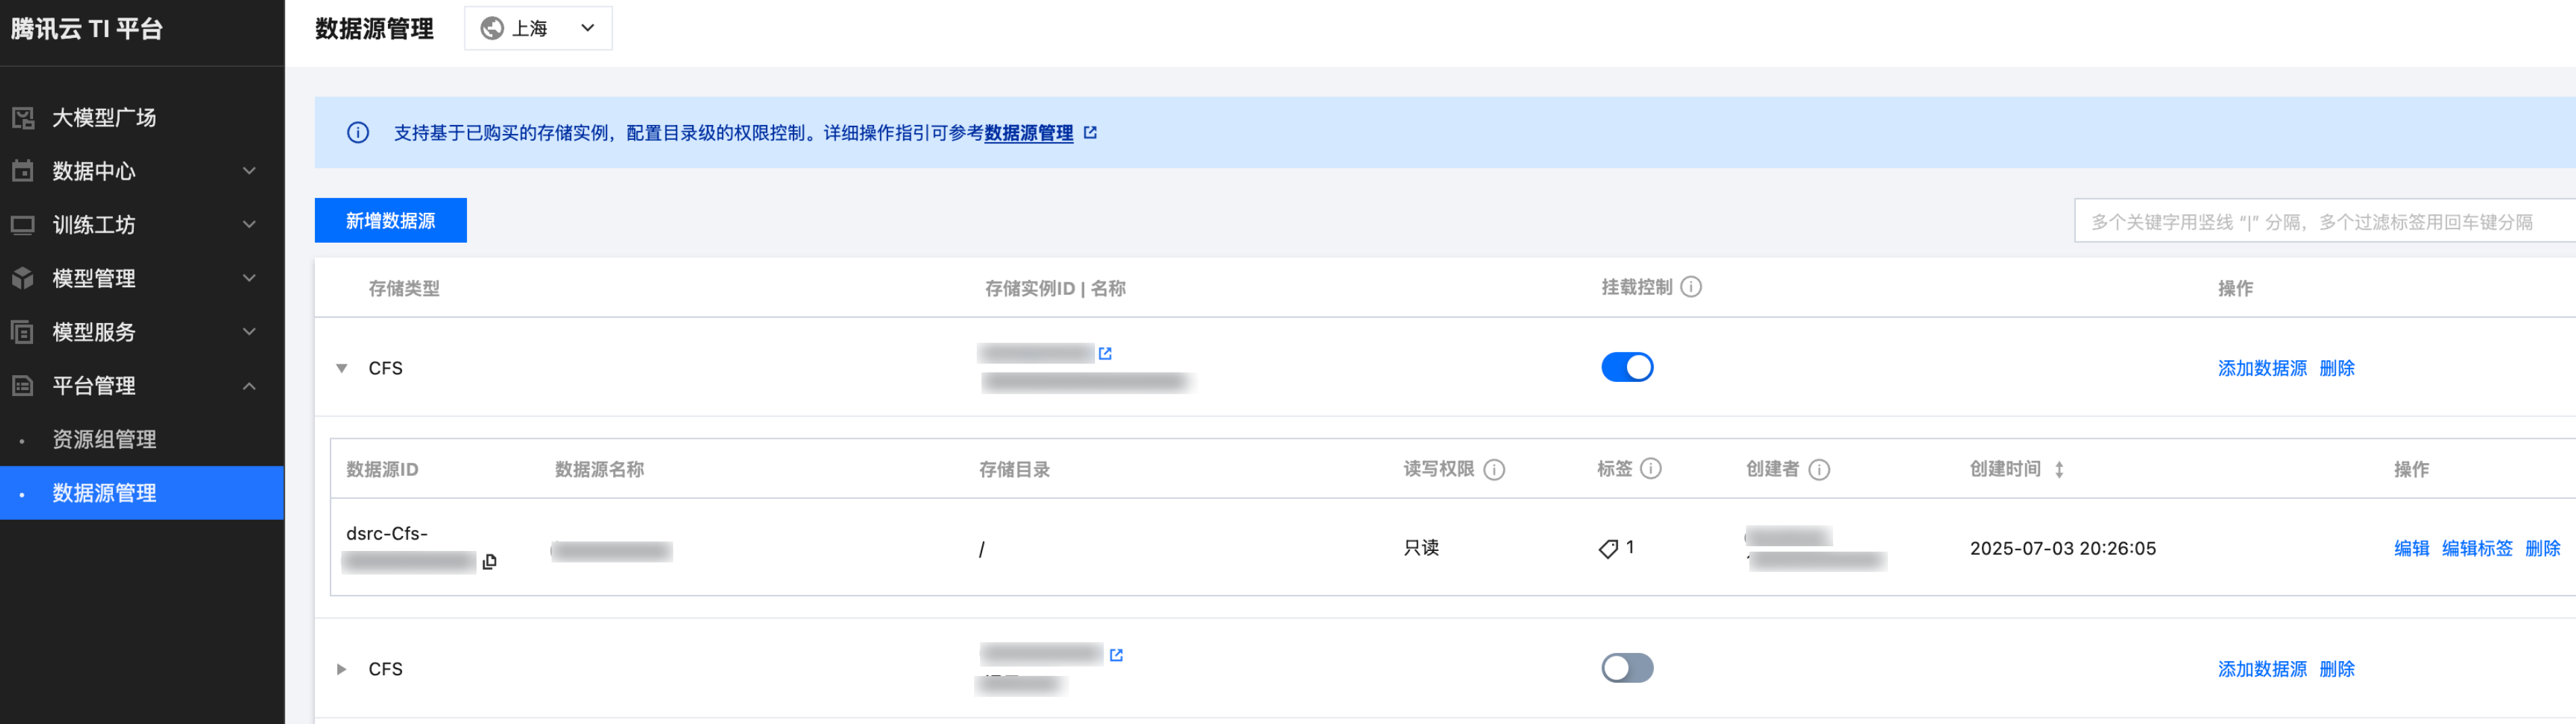Click info icon beside 读写权限 header
The width and height of the screenshot is (2576, 724).
(x=1494, y=469)
